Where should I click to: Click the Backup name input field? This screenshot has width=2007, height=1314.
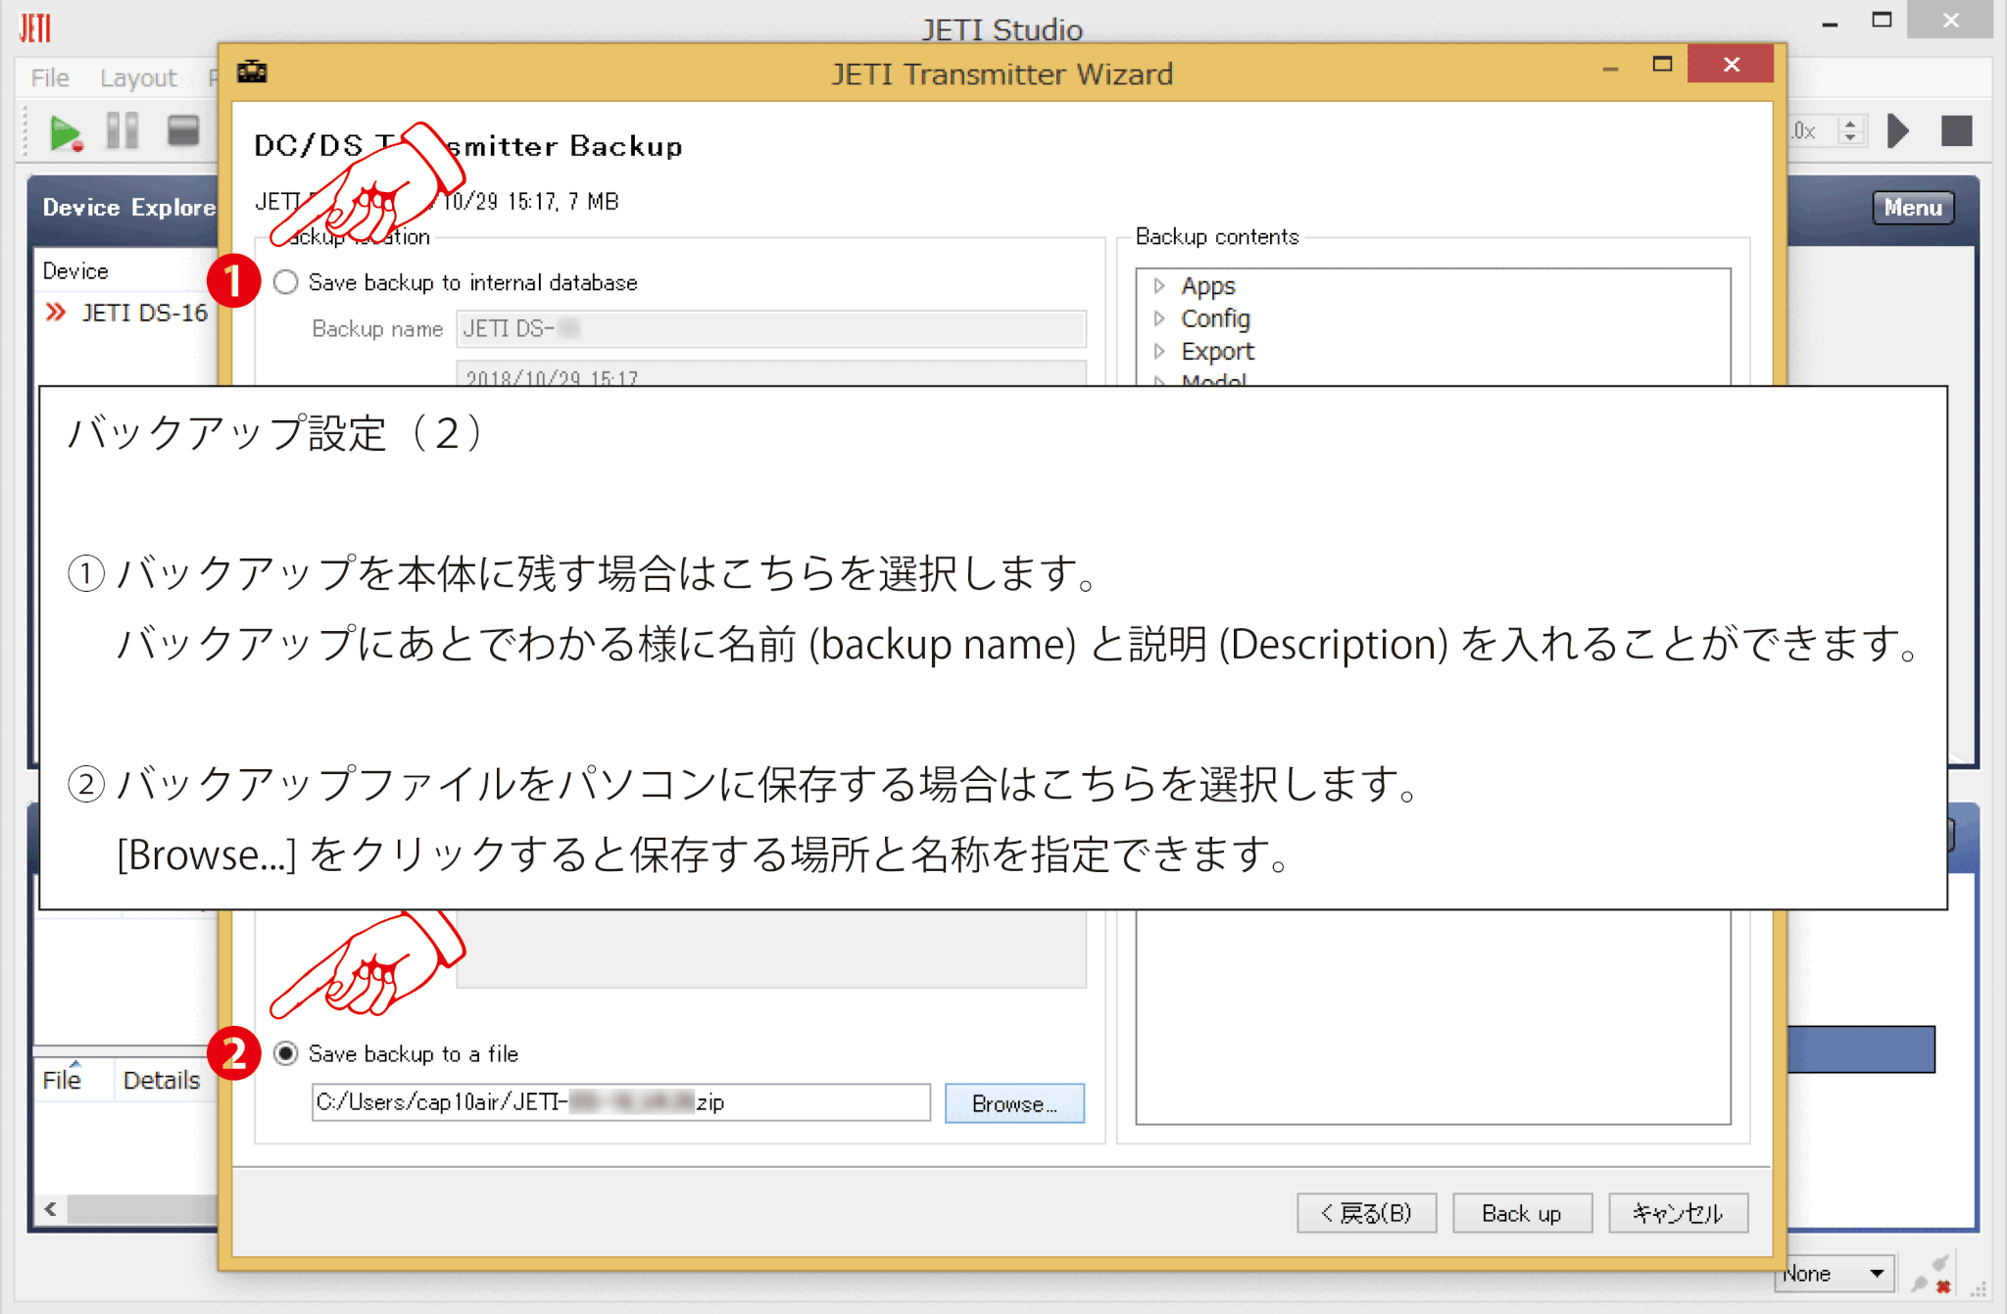(x=770, y=328)
